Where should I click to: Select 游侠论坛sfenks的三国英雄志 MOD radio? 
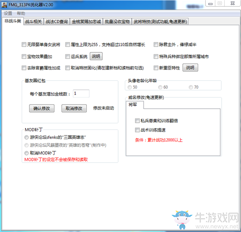click(27, 137)
